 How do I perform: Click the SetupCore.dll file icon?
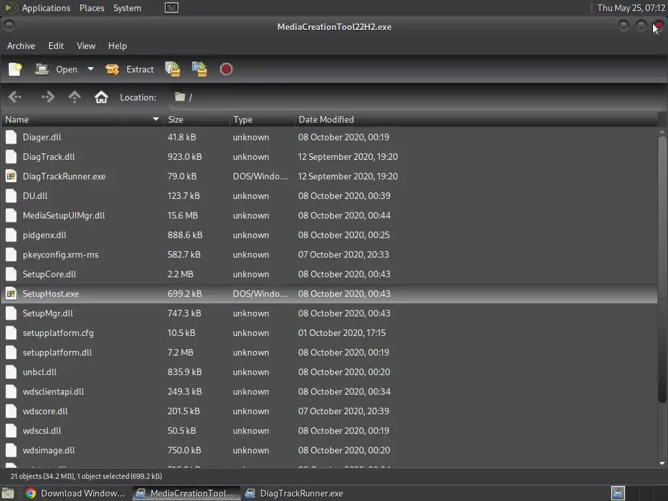11,275
